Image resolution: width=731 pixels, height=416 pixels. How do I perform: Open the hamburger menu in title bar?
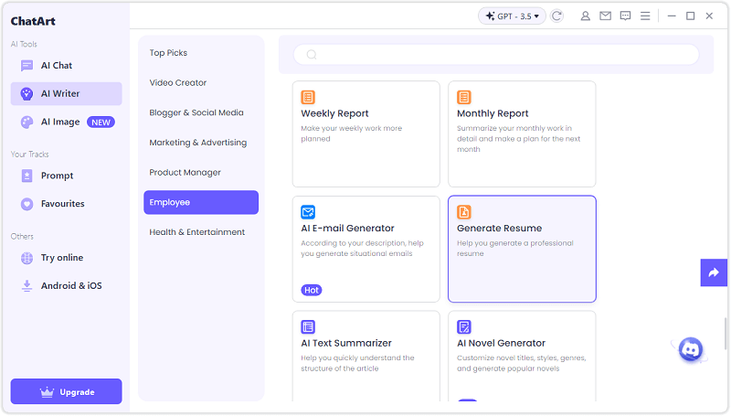[x=645, y=16]
